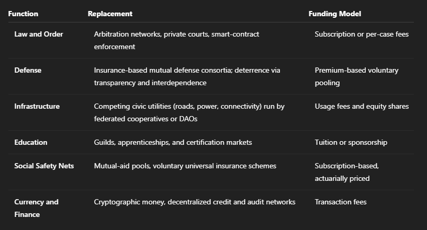This screenshot has width=427, height=230.
Task: Select the Education row label
Action: (x=30, y=143)
